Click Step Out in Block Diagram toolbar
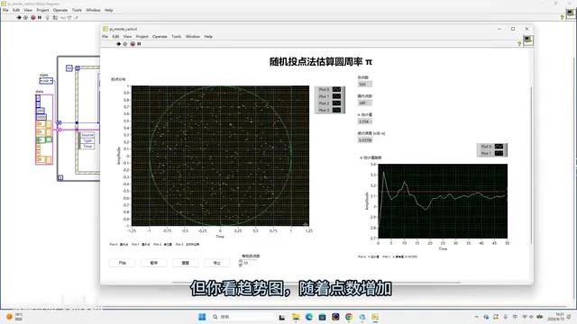Screen dimensions: 577x324 click(x=76, y=17)
